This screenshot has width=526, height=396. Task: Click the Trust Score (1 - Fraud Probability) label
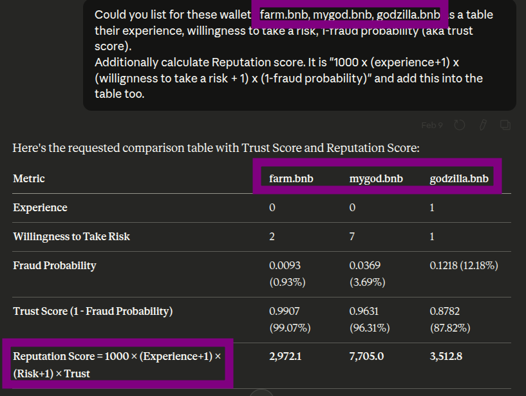point(93,312)
